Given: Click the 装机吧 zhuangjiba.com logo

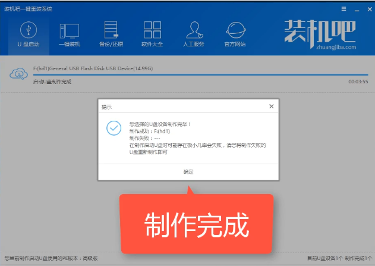Looking at the screenshot, I should coord(320,34).
